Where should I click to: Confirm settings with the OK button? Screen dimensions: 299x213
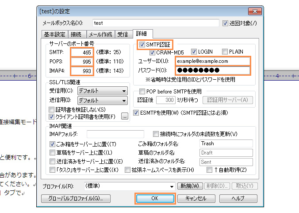[155, 198]
